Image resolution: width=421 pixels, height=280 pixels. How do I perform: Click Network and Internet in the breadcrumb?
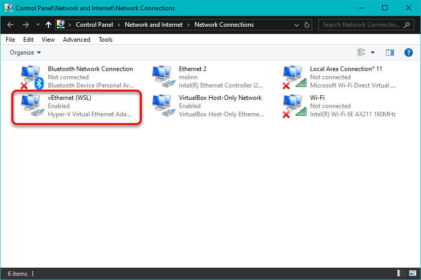[154, 25]
